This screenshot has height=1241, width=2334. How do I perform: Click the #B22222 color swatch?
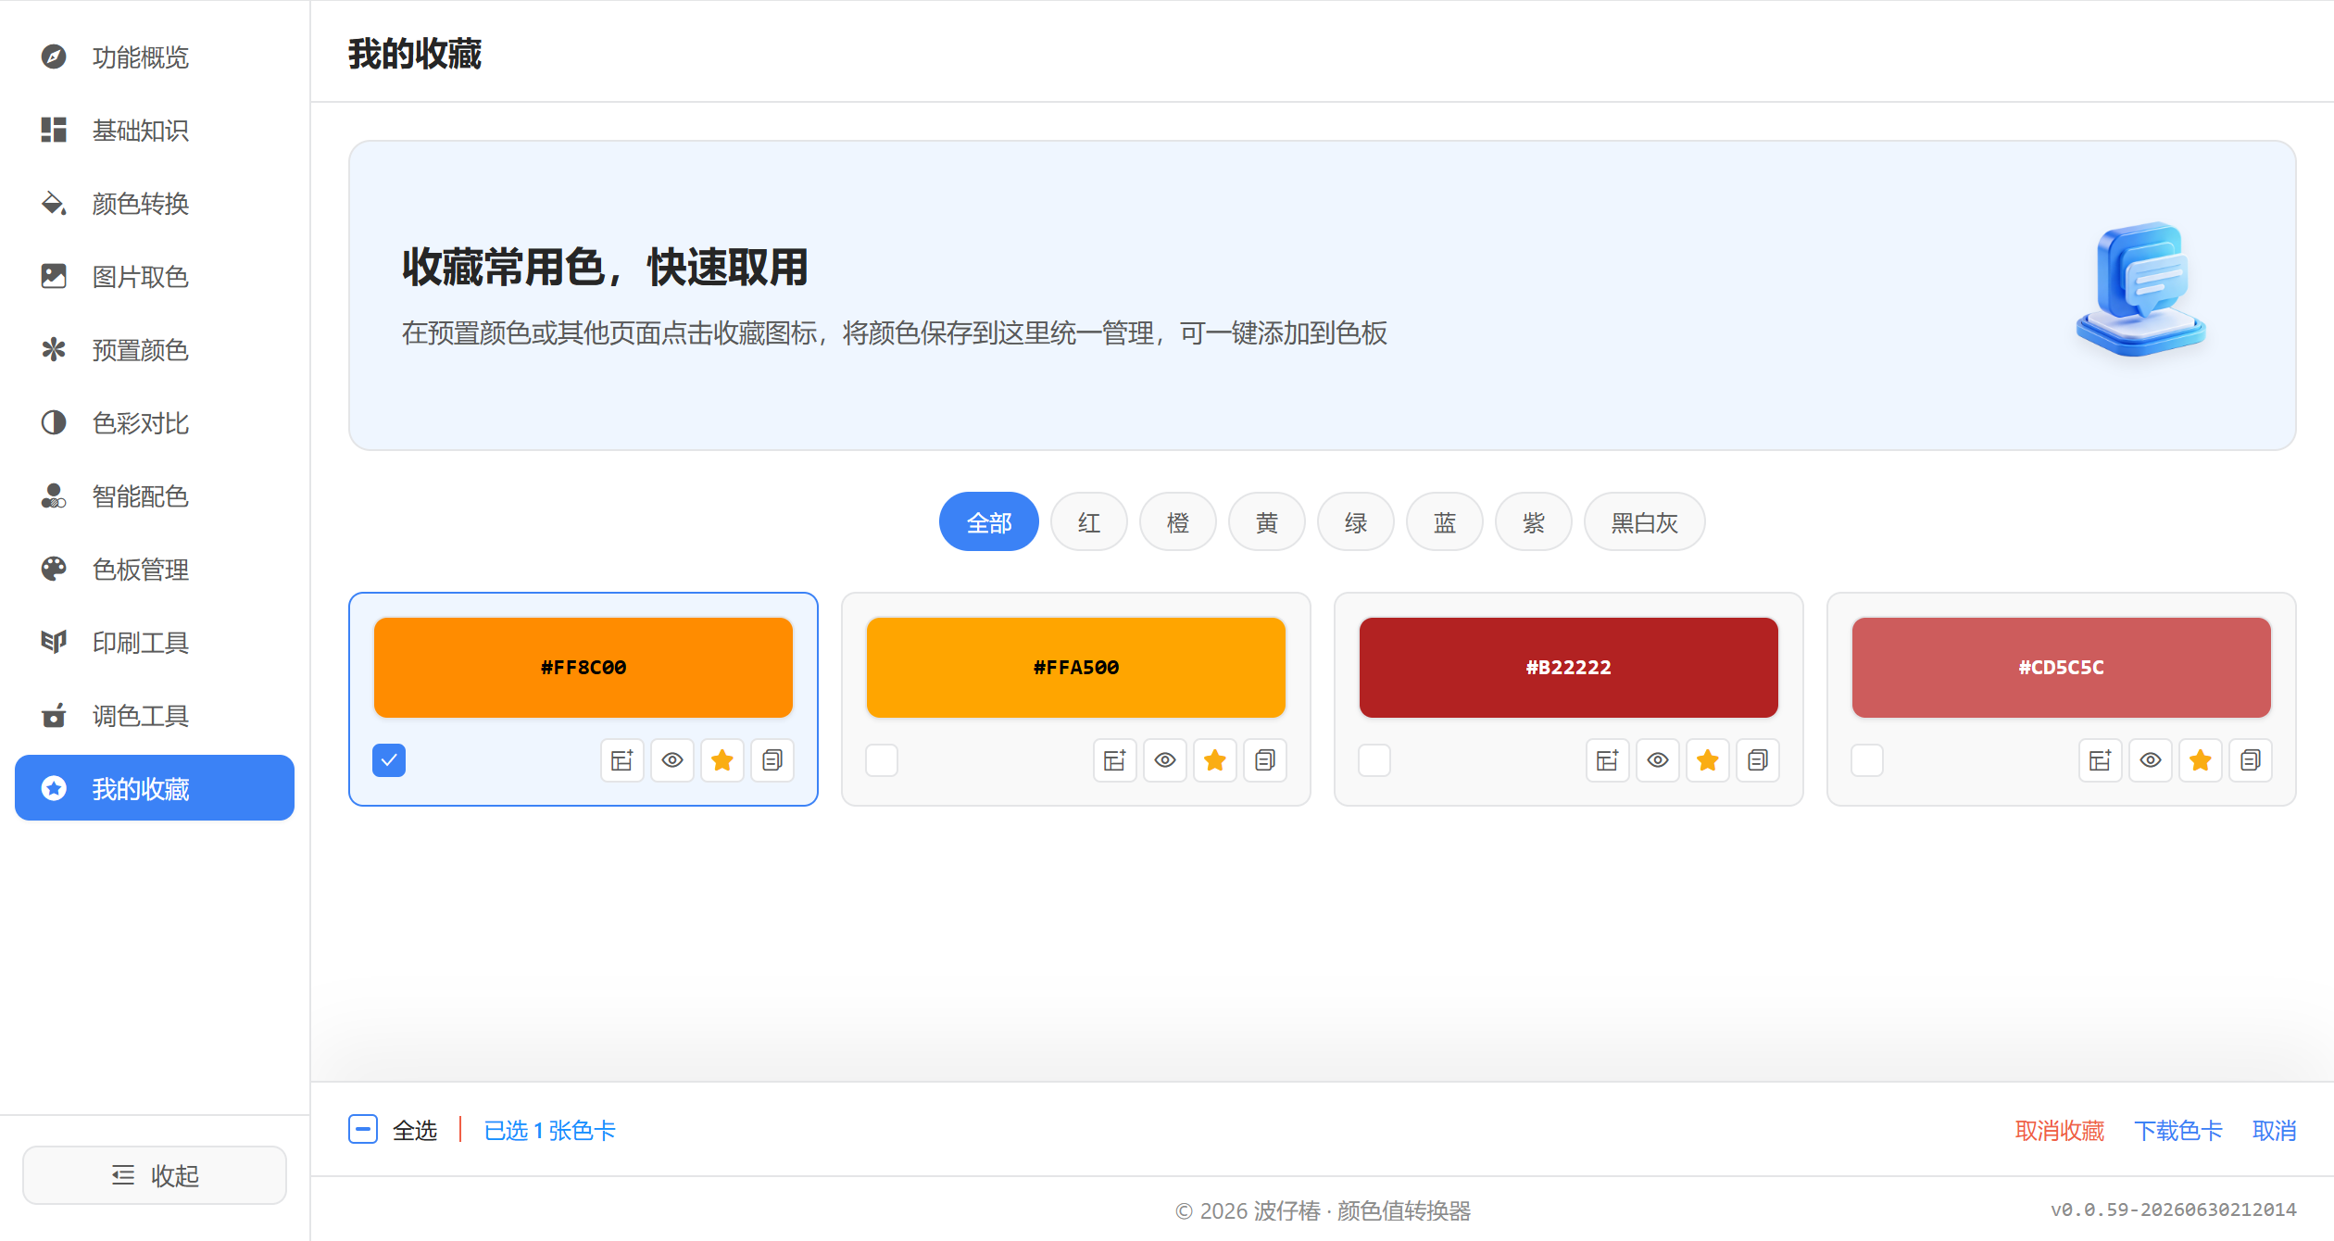[1569, 668]
